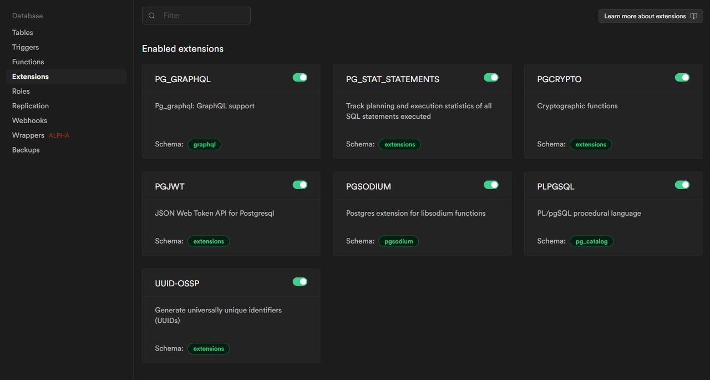Click the book icon next to Learn more
The height and width of the screenshot is (380, 710).
693,16
